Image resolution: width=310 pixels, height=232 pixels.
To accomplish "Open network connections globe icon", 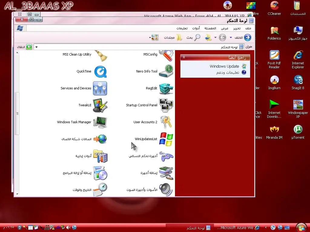I will [100, 139].
